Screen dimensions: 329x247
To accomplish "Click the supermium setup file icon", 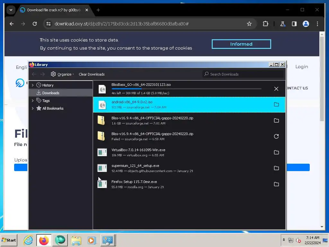I will coord(102,168).
